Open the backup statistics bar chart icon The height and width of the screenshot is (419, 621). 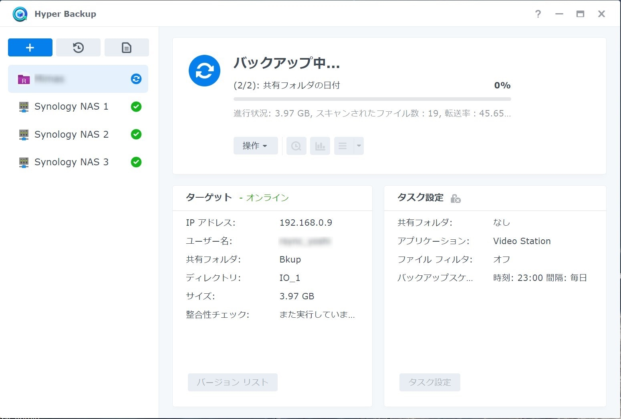pyautogui.click(x=320, y=146)
